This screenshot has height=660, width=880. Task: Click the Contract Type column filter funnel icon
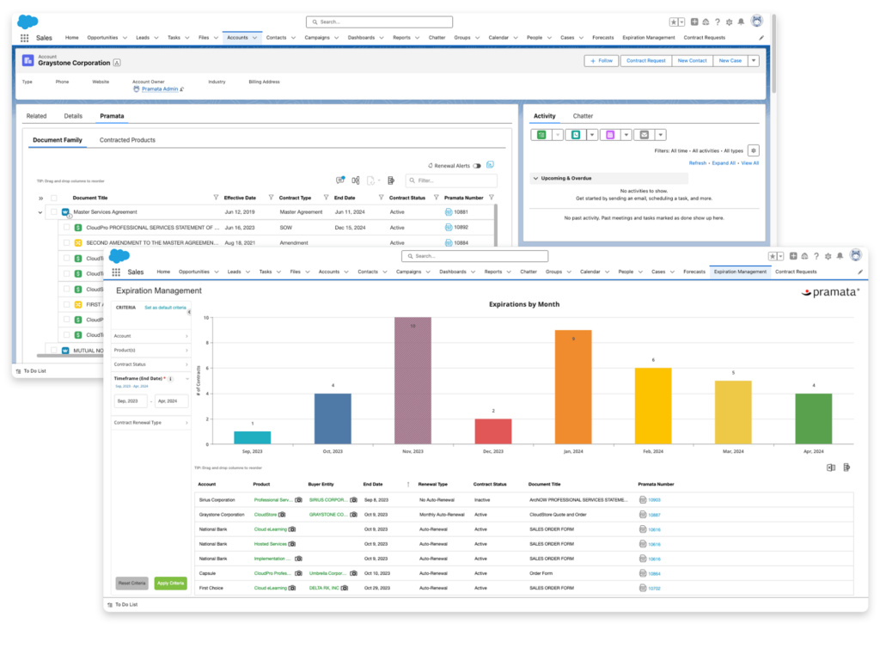pyautogui.click(x=326, y=198)
